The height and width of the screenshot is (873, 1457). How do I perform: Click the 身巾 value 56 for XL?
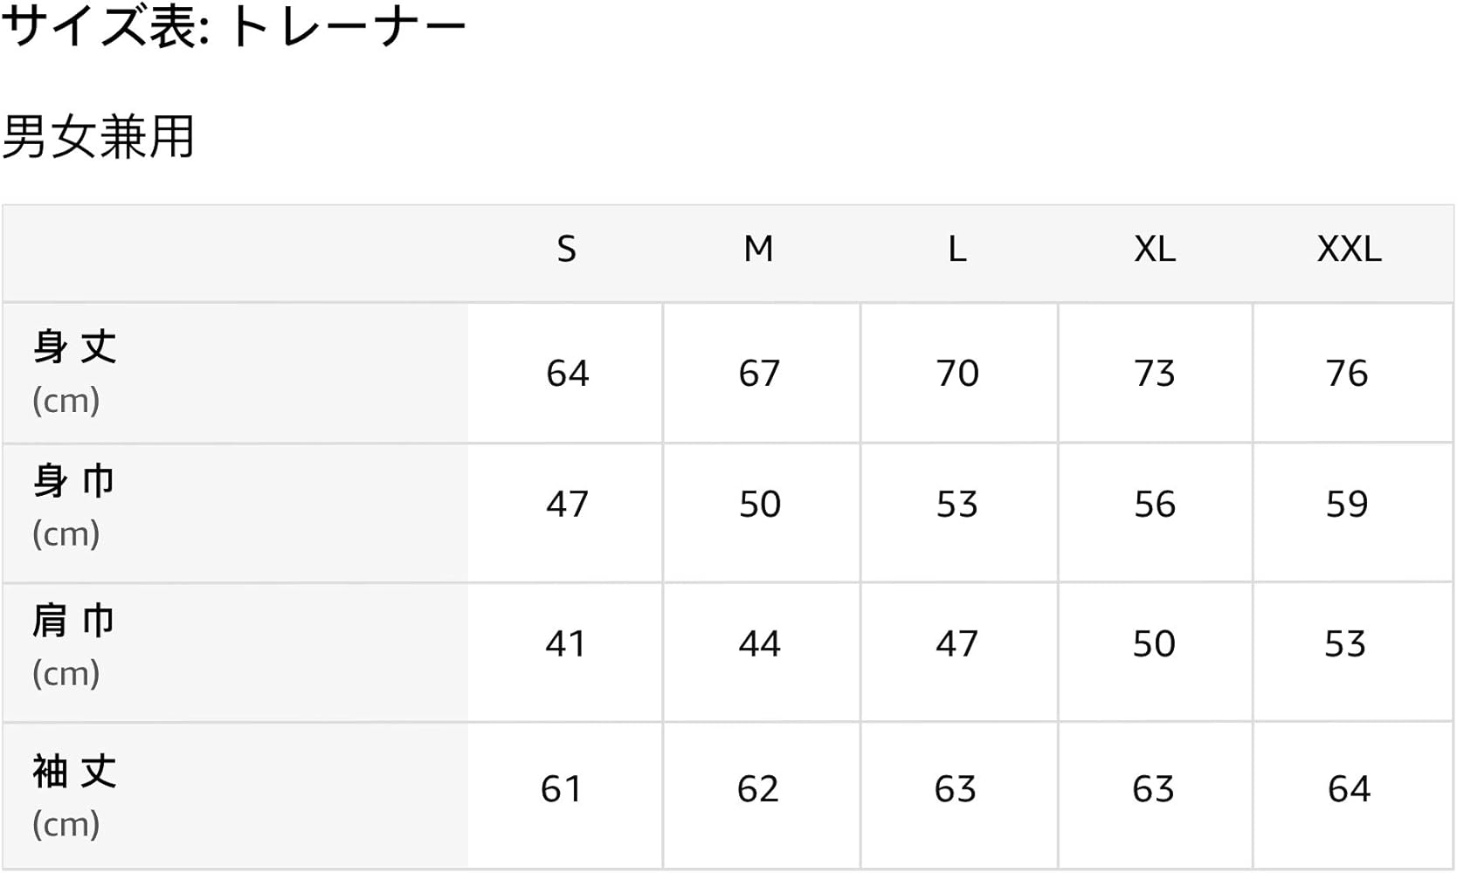pos(1155,505)
